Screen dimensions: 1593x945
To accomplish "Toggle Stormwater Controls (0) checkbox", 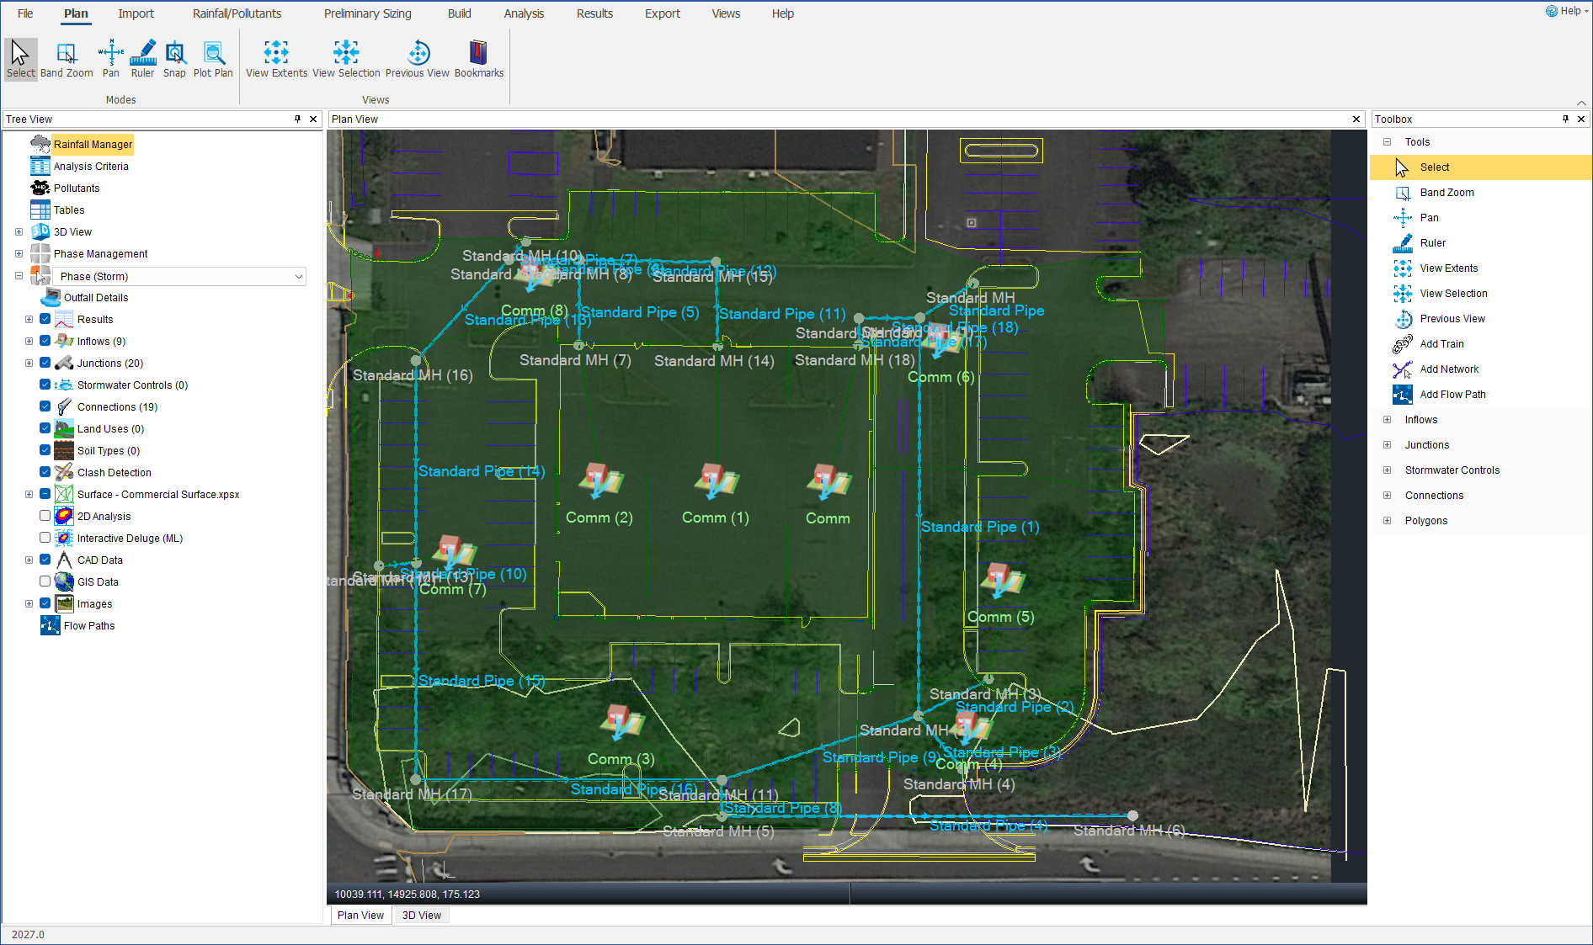I will [45, 385].
